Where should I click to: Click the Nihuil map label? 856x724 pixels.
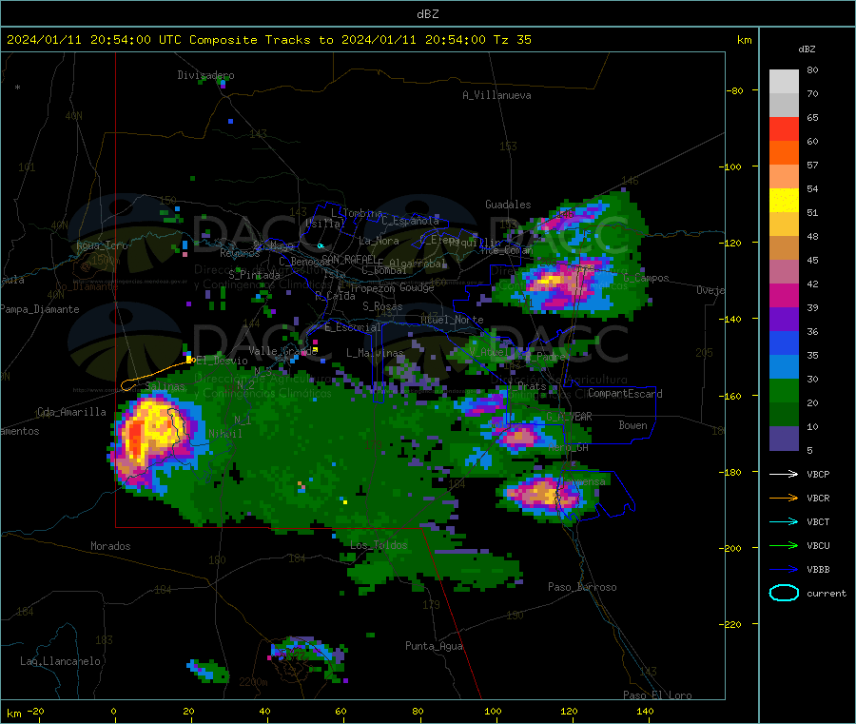(224, 434)
